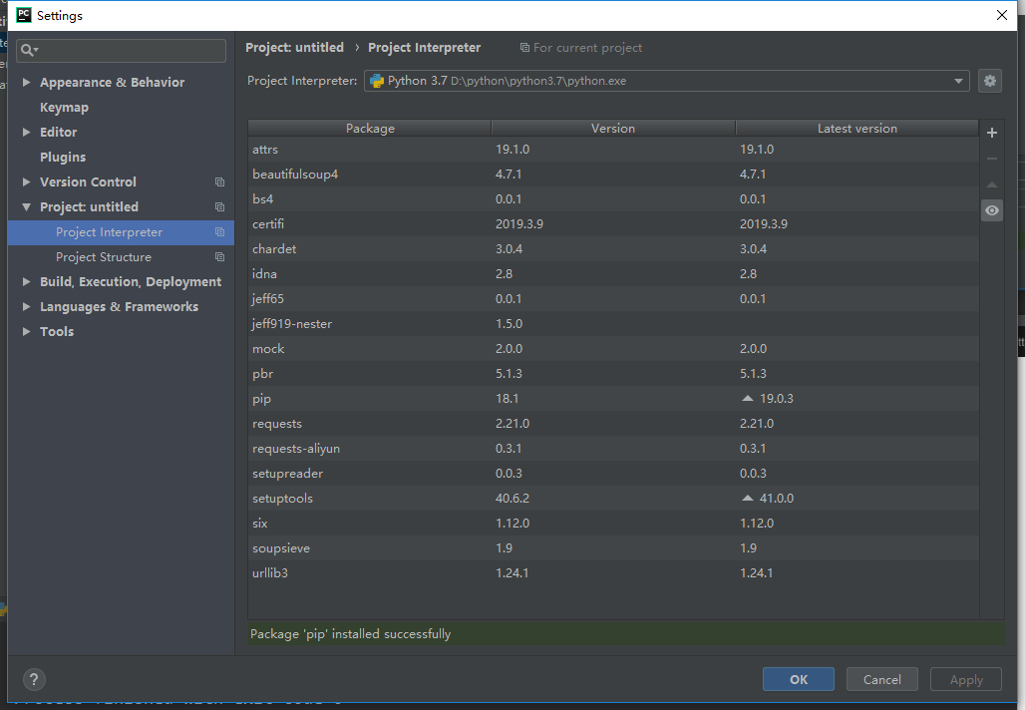
Task: Select the pbr package row
Action: (613, 373)
